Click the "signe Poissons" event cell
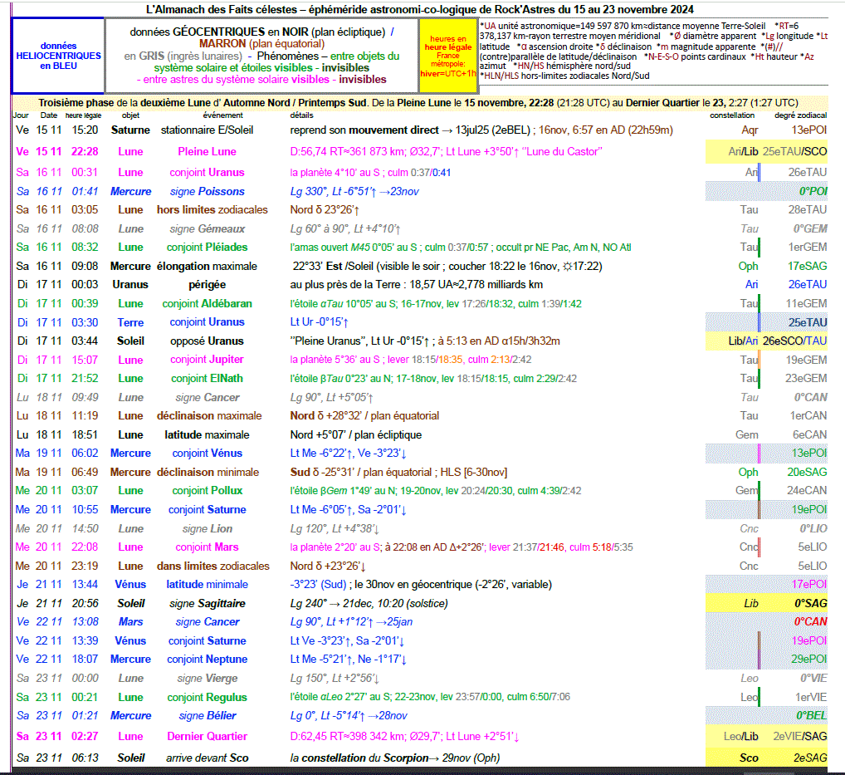 (x=207, y=191)
